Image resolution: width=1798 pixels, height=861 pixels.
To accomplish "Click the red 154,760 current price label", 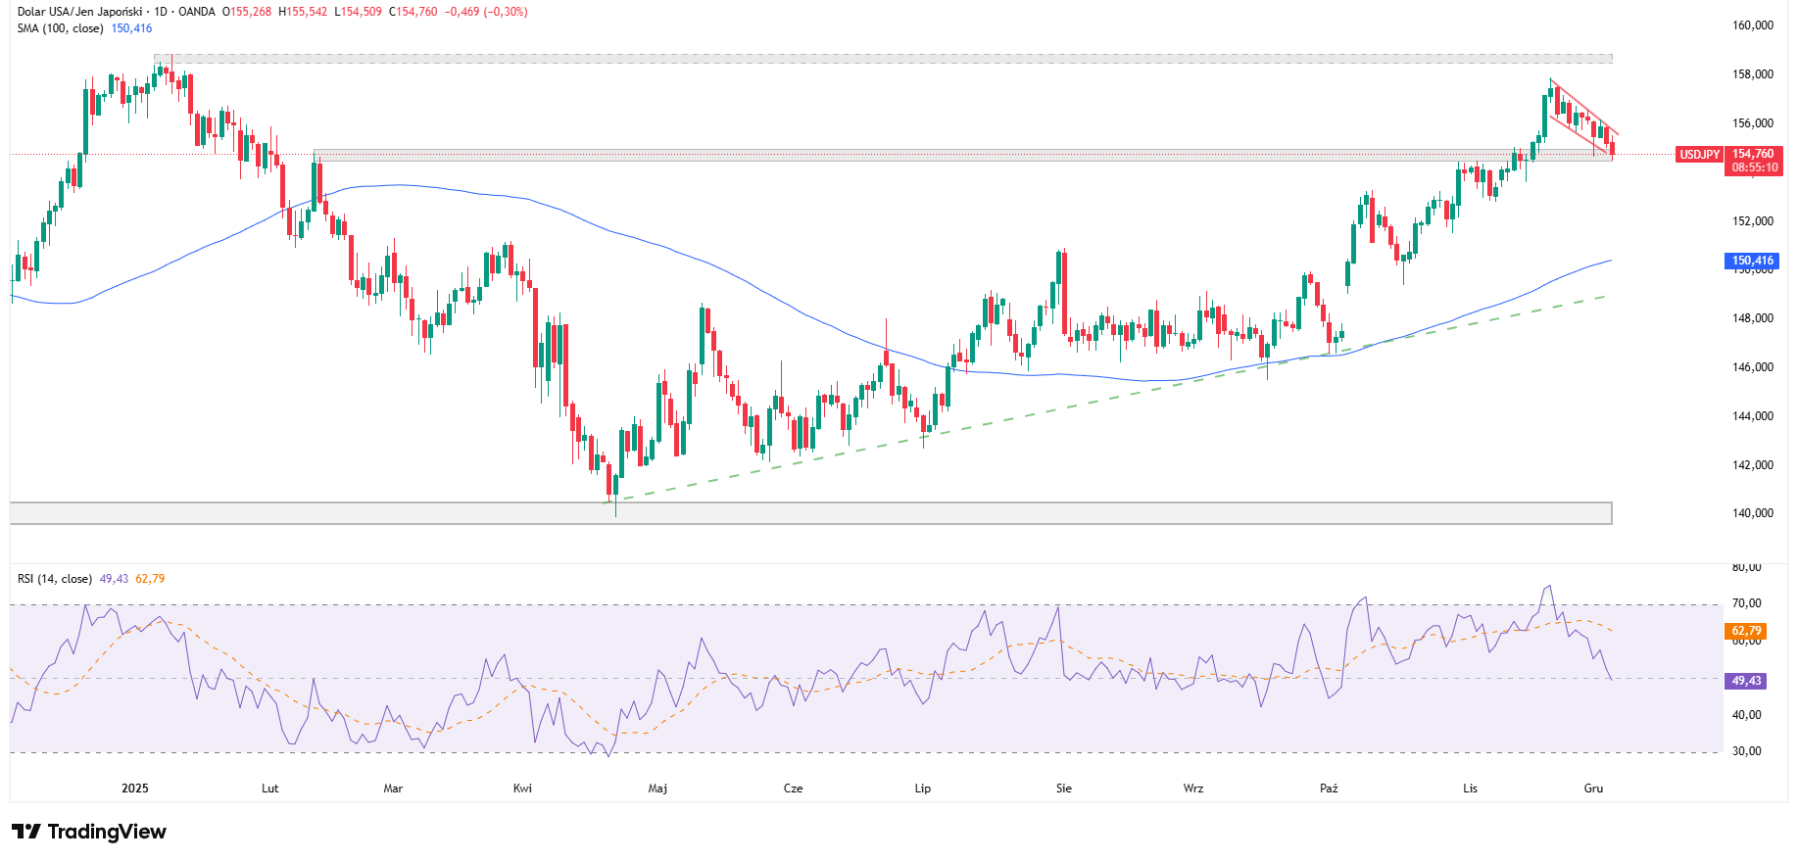I will pyautogui.click(x=1753, y=154).
